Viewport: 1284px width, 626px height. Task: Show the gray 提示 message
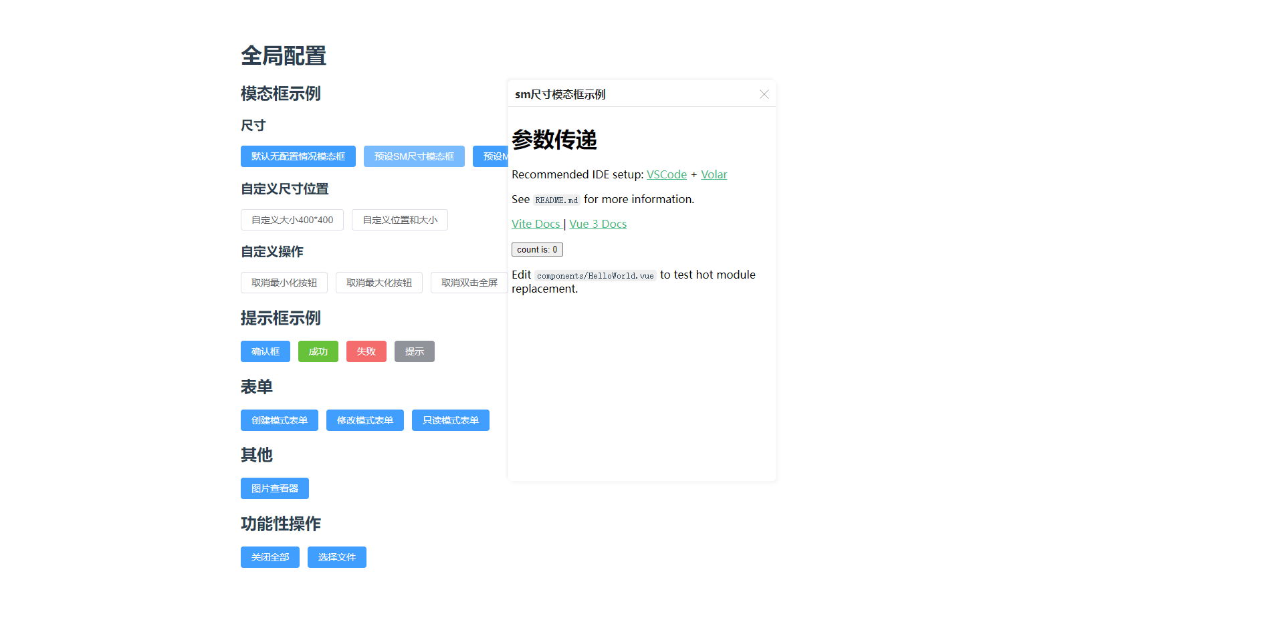point(415,351)
